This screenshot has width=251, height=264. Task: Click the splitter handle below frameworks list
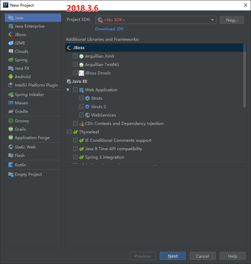(156, 165)
